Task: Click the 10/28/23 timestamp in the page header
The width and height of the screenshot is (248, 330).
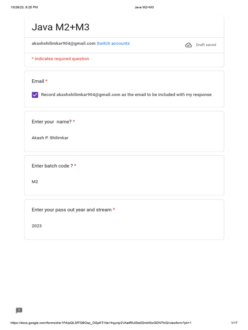Action: point(24,7)
